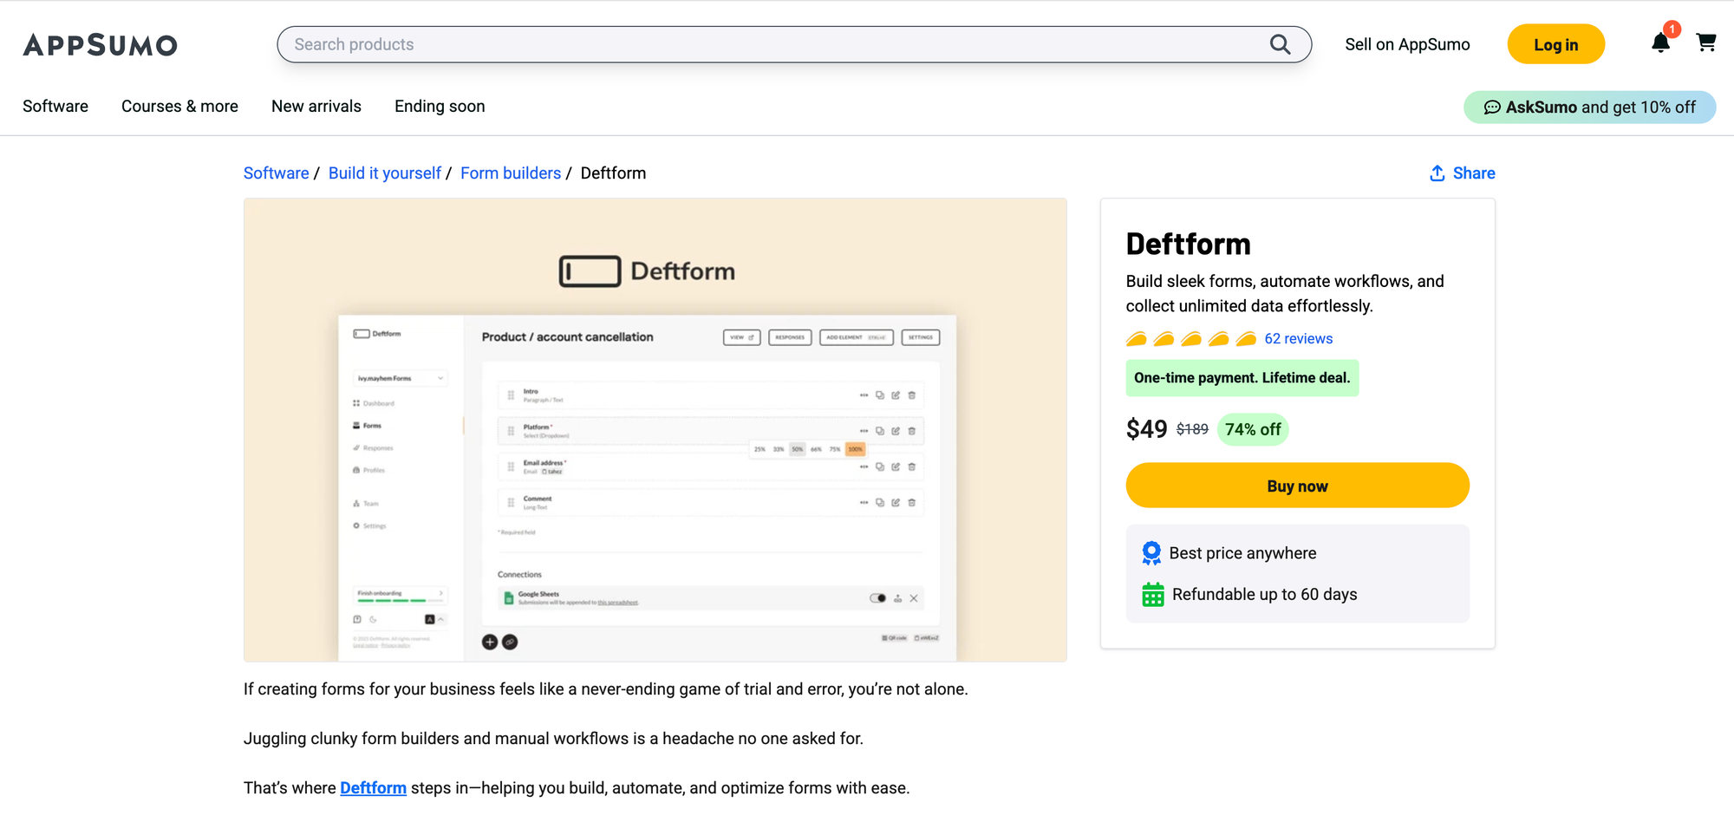Open the Software breadcrumb link
This screenshot has width=1734, height=822.
[x=276, y=173]
